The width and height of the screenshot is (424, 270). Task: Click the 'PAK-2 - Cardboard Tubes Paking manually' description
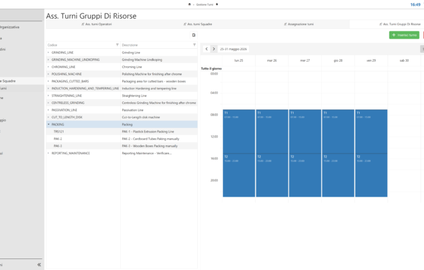click(150, 139)
